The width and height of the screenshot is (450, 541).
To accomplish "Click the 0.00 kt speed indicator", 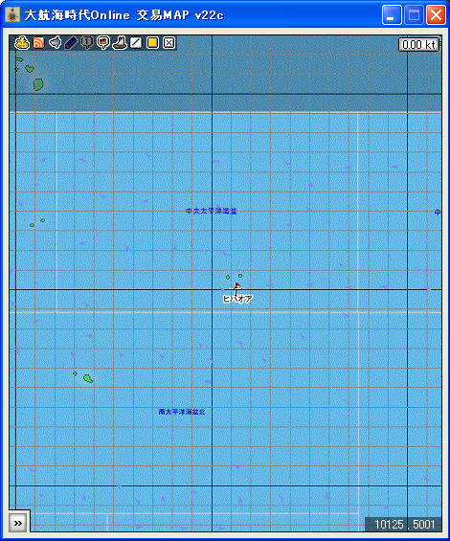I will [x=418, y=44].
